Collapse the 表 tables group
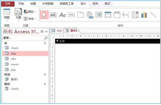 45,43
